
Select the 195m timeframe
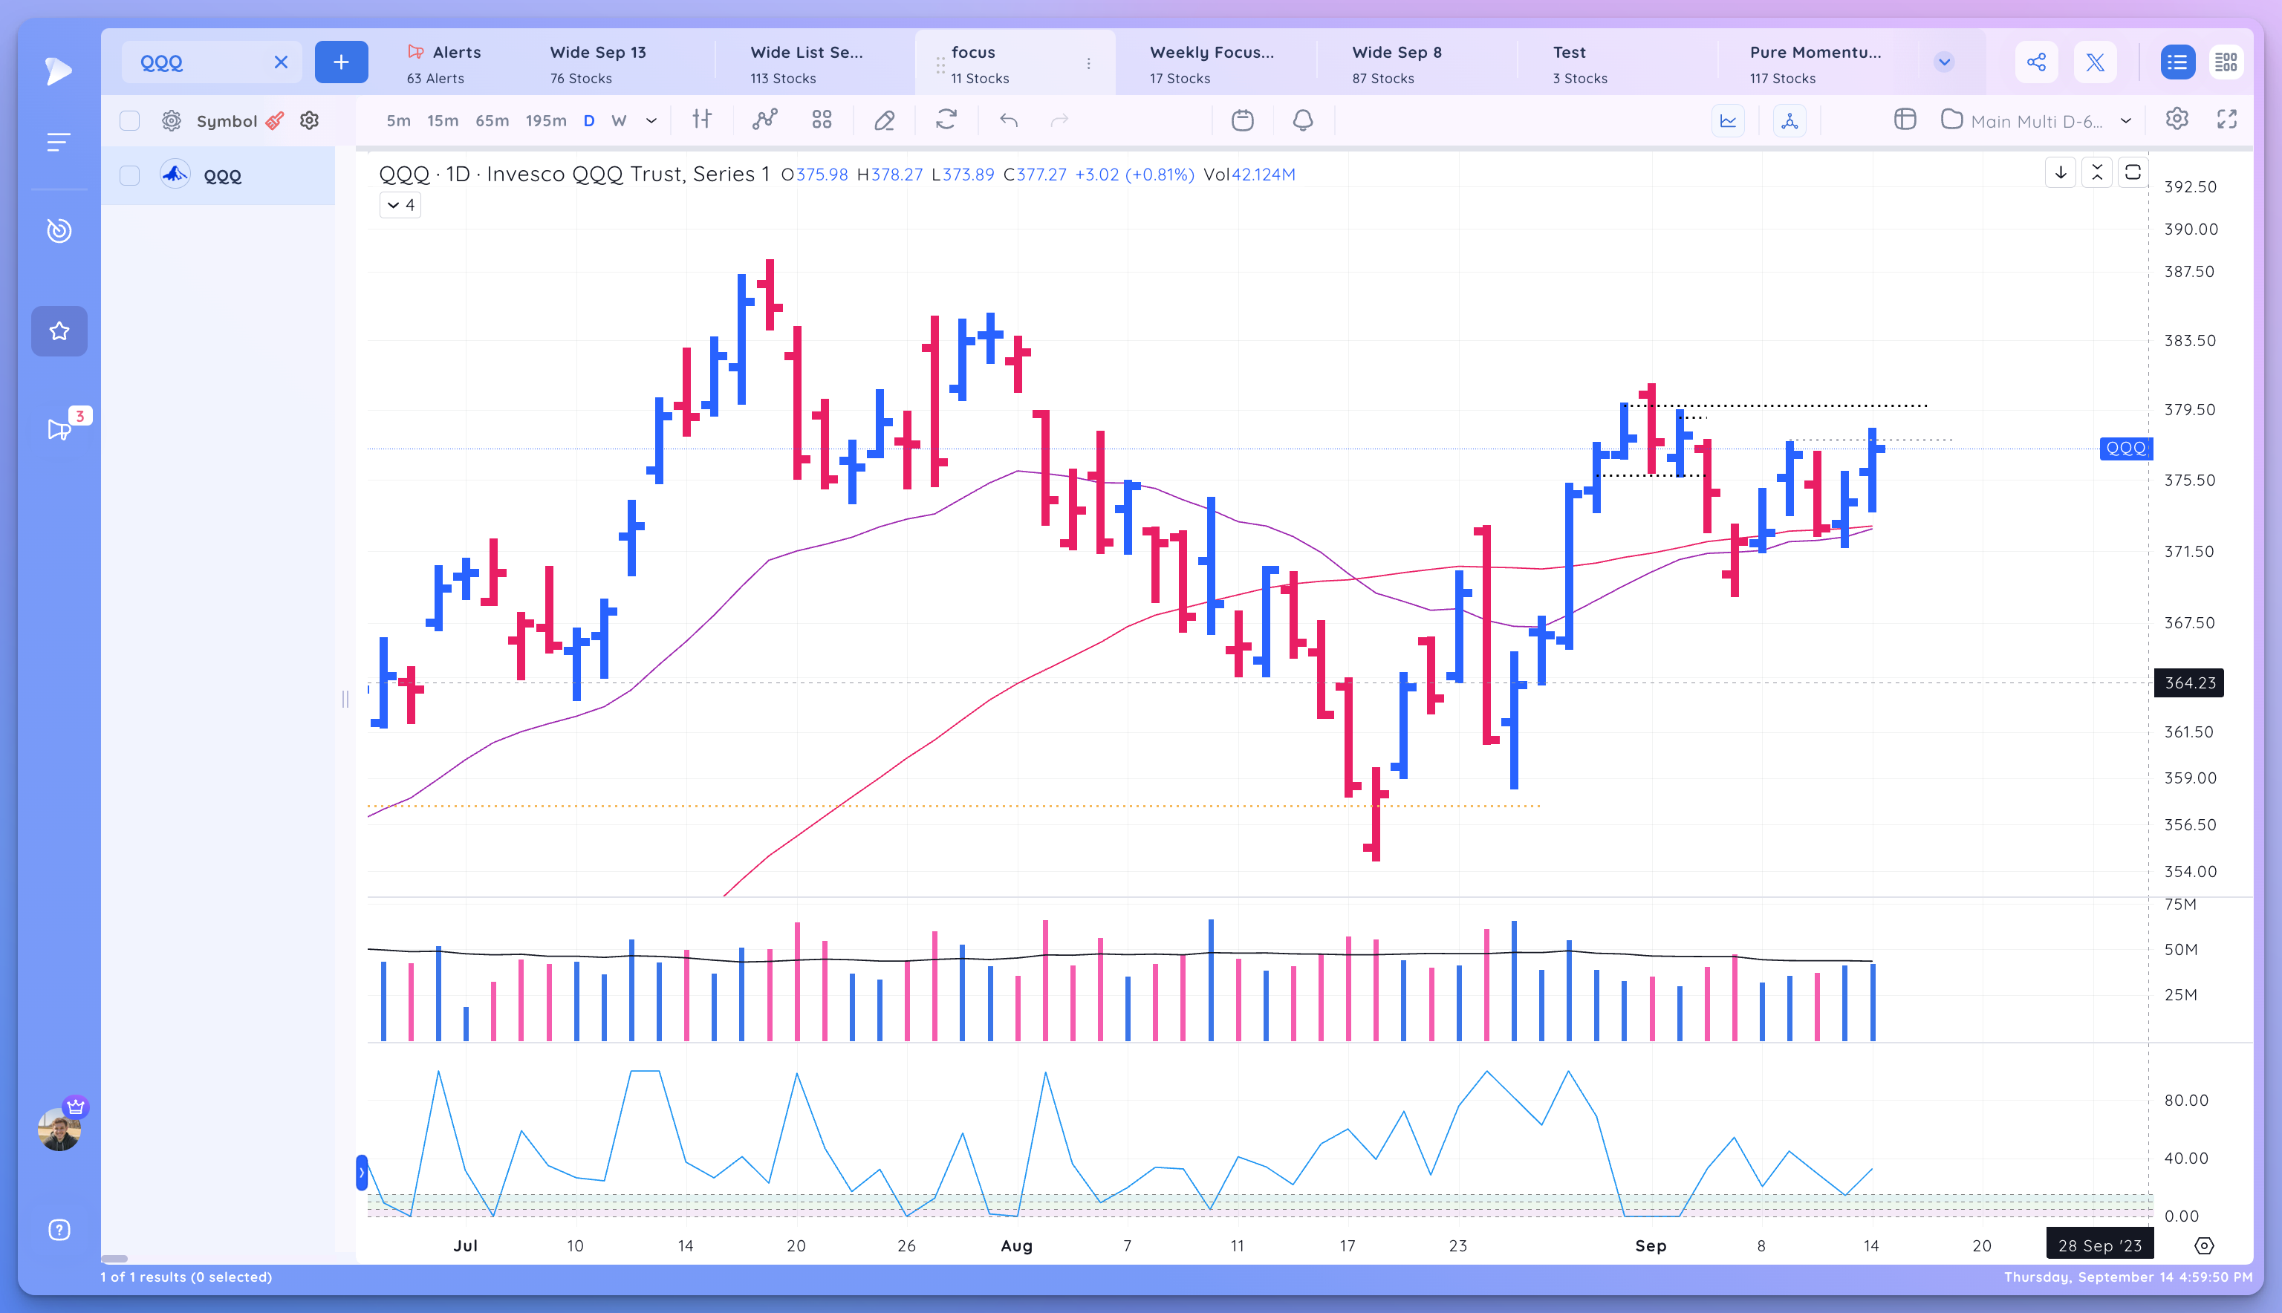[x=546, y=121]
